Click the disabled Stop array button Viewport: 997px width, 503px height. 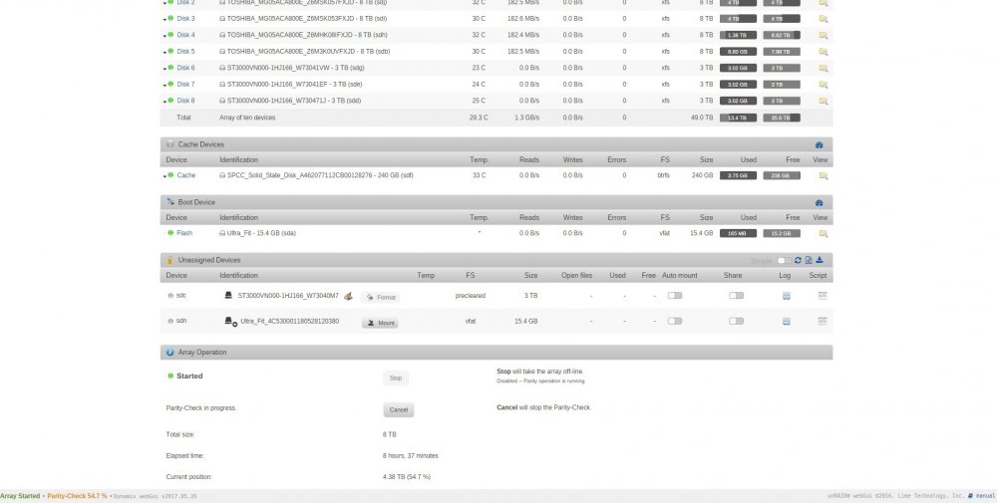coord(396,377)
